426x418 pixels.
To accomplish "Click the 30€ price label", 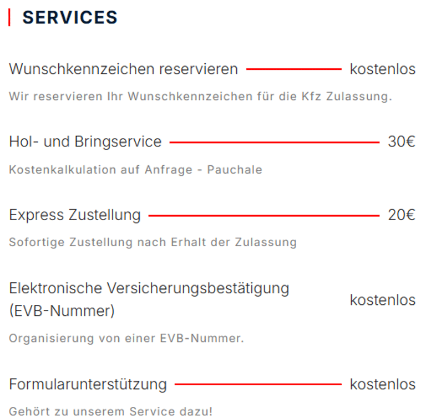I will [x=401, y=142].
